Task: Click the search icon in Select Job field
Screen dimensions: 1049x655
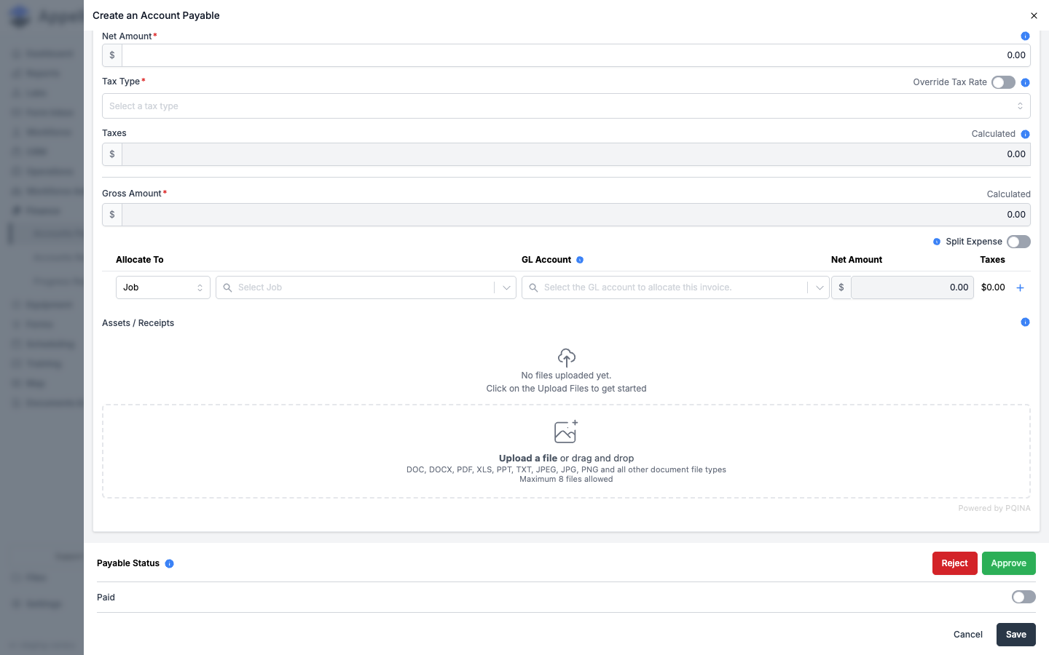Action: pos(227,287)
